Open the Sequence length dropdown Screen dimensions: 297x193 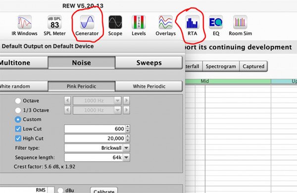pos(97,157)
